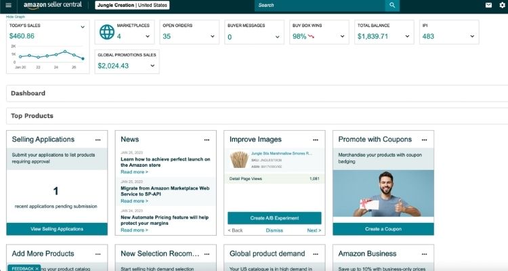Click the Migrate from Amazon Marketplace headline
Viewport: 508px width, 271px height.
click(165, 191)
